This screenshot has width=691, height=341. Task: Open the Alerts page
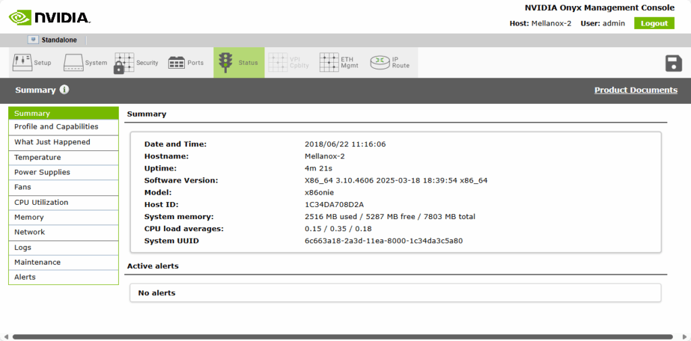[63, 277]
